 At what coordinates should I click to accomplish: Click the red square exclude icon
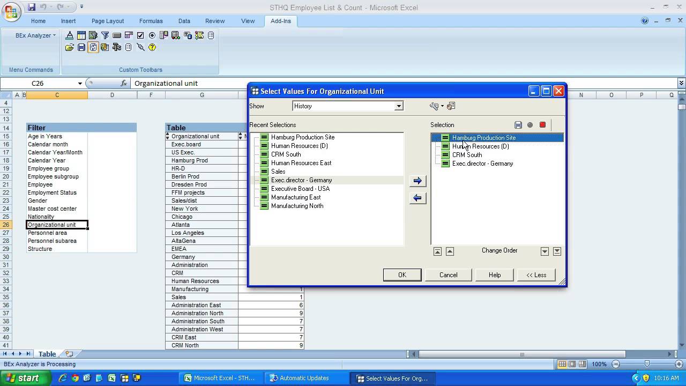pos(542,125)
